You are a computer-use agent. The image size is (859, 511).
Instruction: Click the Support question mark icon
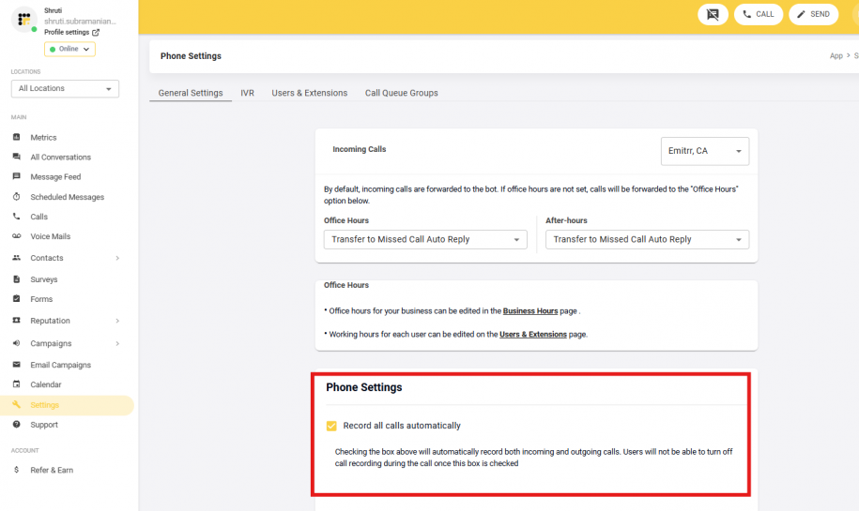click(x=17, y=425)
